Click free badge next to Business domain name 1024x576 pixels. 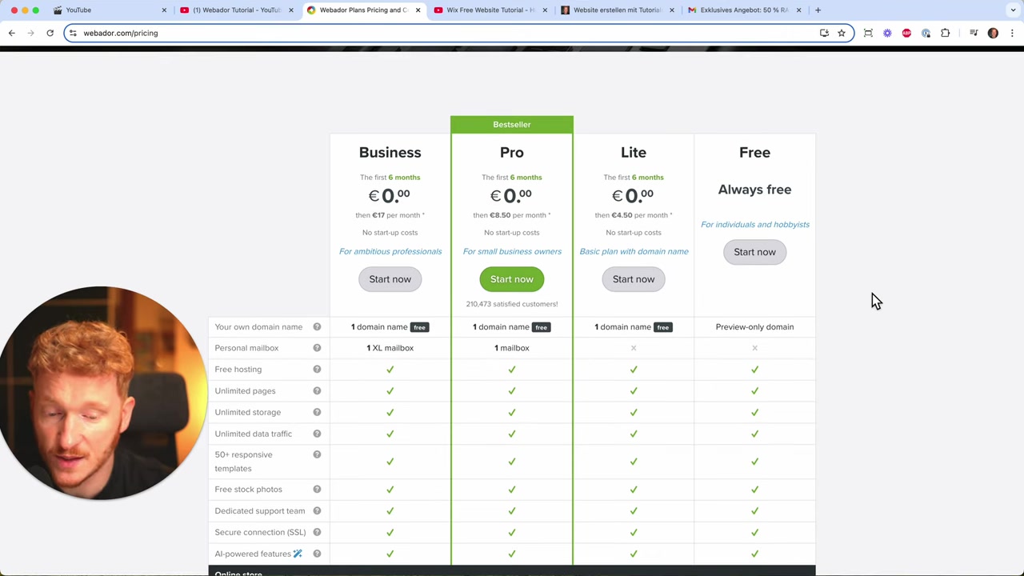point(419,327)
